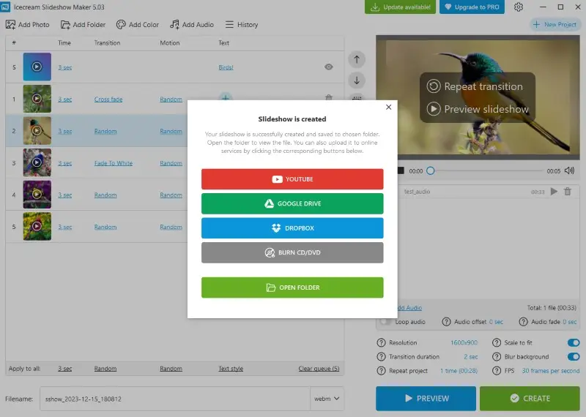Click Upgrade to PRO
Screen dimensions: 586x417
[x=472, y=7]
